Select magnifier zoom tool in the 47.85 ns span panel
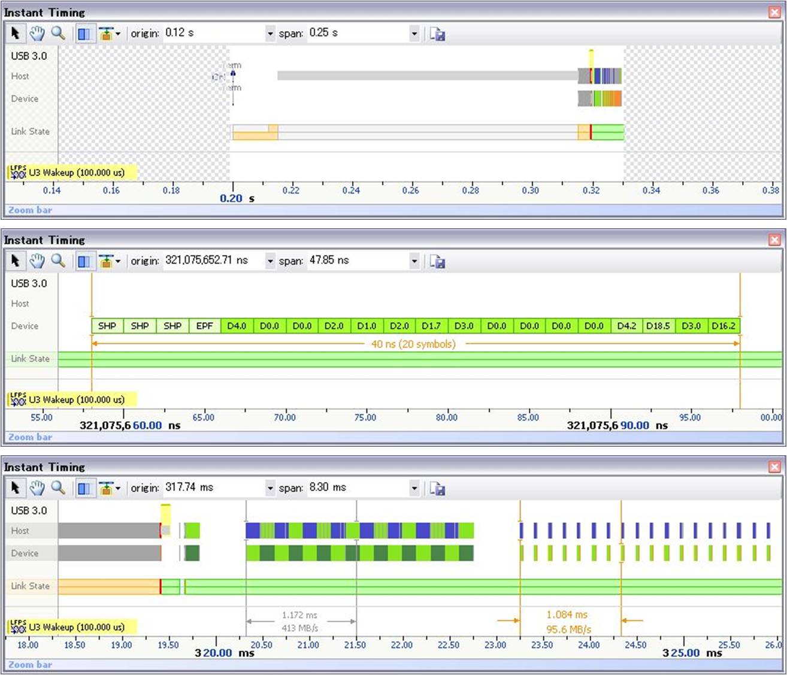787x675 pixels. (x=58, y=261)
